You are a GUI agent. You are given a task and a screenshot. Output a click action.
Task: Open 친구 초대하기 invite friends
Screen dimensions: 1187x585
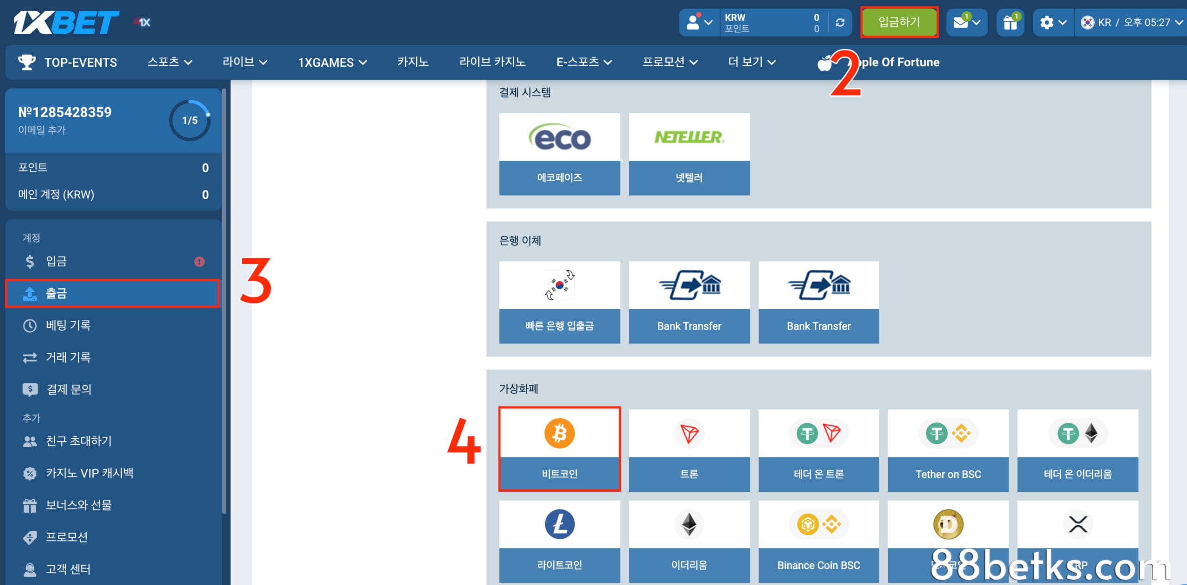point(112,441)
